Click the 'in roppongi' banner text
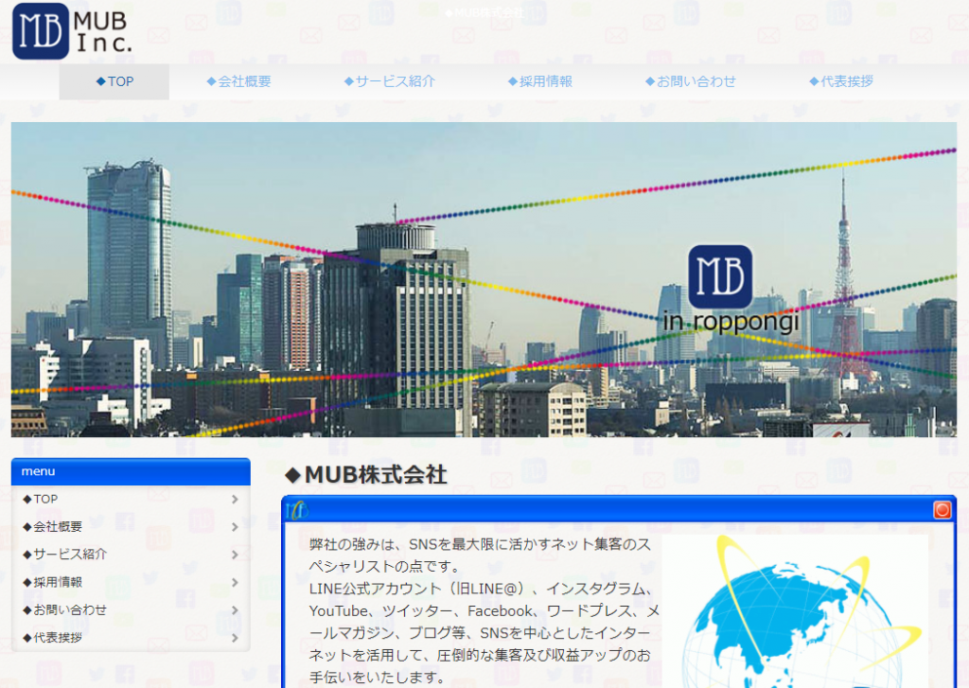Screen dimensions: 969x688 [x=731, y=322]
